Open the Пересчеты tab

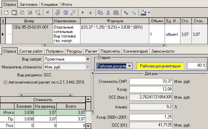tap(110, 51)
